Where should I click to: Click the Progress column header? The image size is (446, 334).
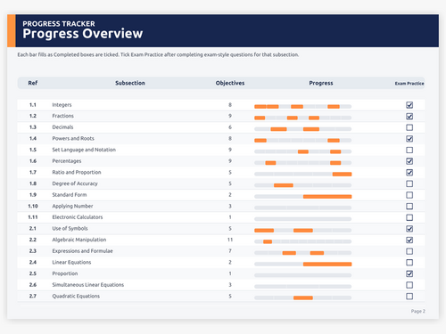click(321, 83)
